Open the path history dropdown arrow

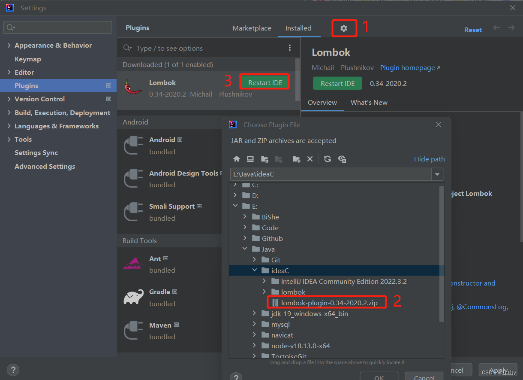(x=437, y=174)
